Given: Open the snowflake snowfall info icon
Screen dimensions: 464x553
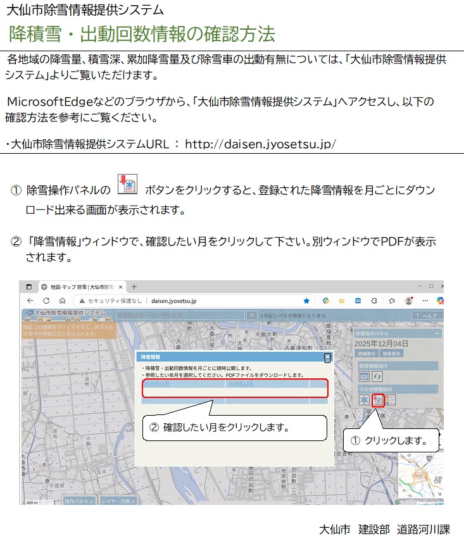Looking at the screenshot, I should point(364,400).
